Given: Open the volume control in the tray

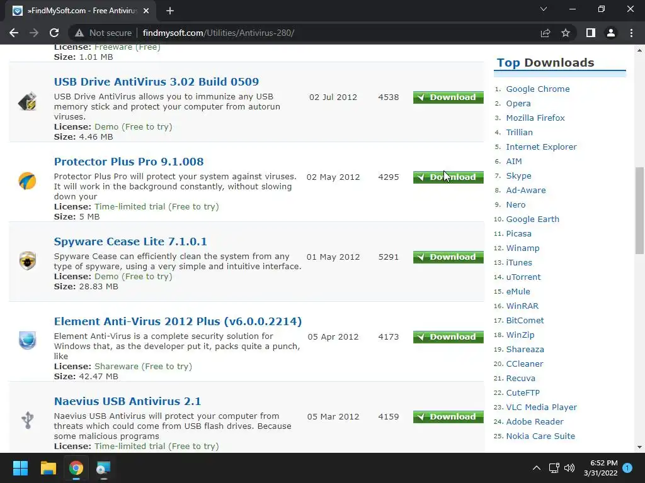Looking at the screenshot, I should [x=569, y=468].
